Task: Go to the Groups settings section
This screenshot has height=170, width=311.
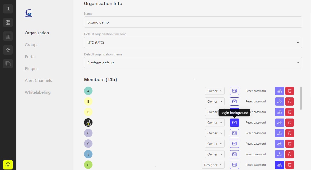Action: point(32,45)
